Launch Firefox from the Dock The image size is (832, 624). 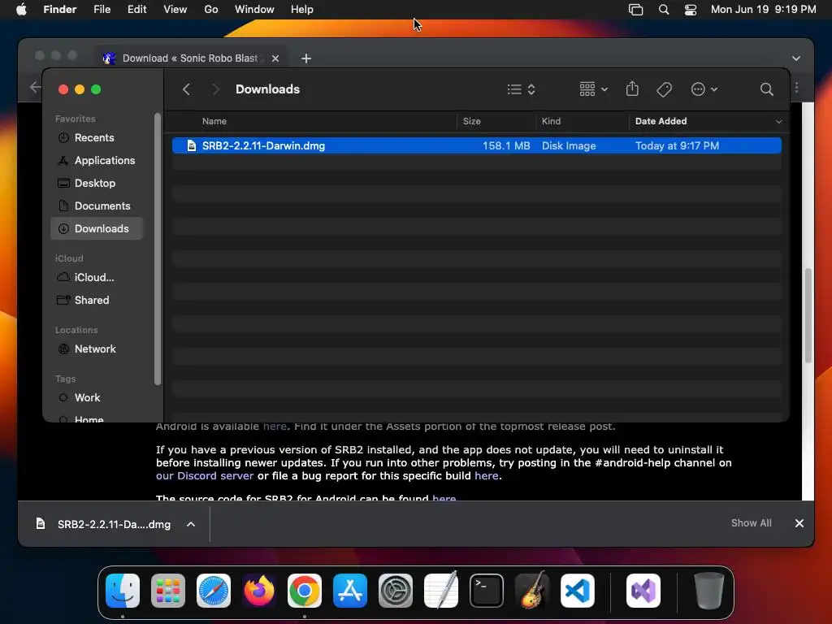259,591
